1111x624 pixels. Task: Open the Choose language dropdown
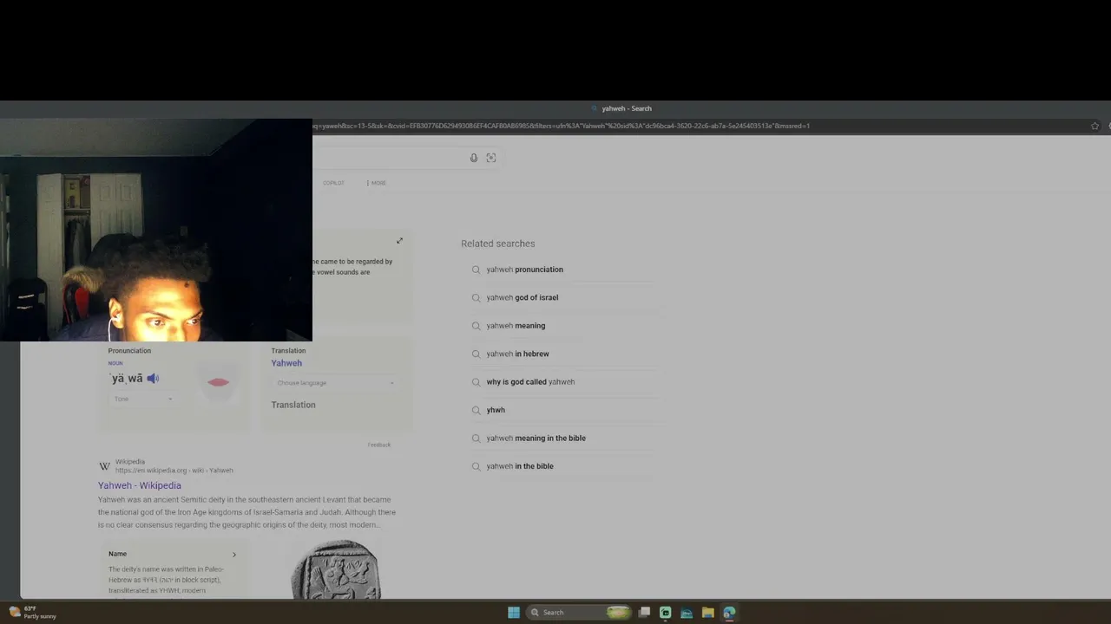pos(335,383)
